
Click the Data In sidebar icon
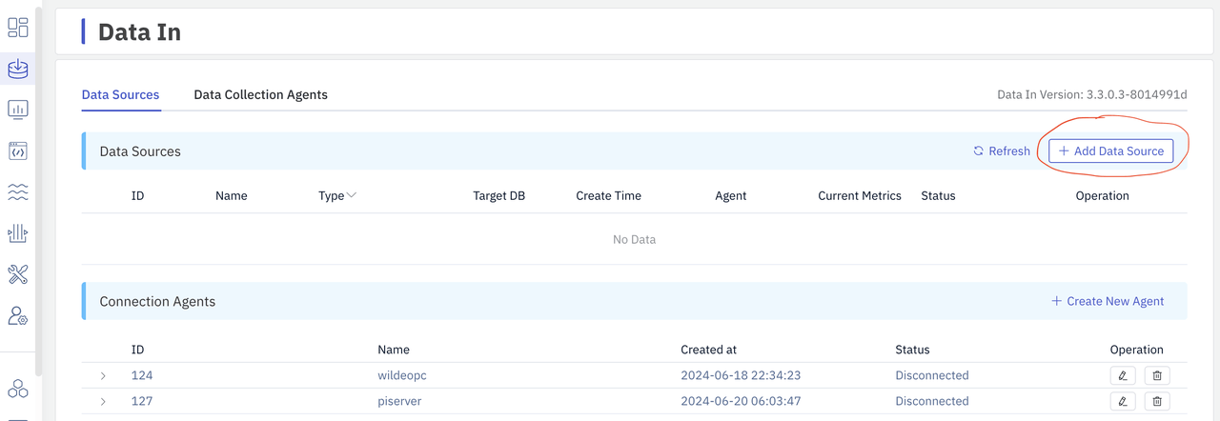pyautogui.click(x=18, y=69)
